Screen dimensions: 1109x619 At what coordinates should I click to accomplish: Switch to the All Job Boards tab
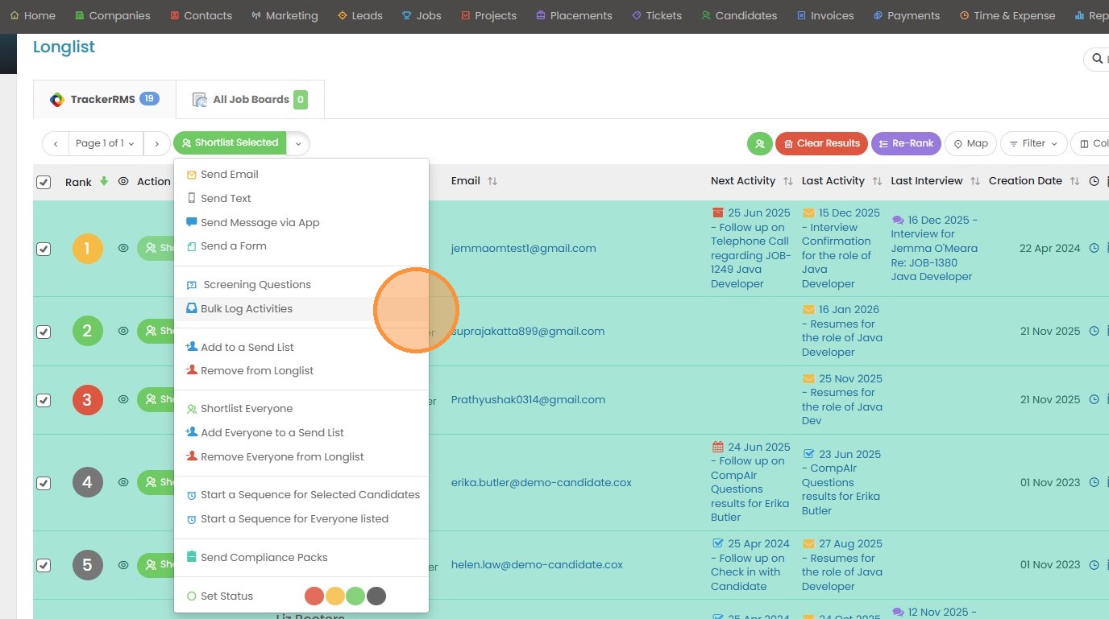[x=250, y=100]
